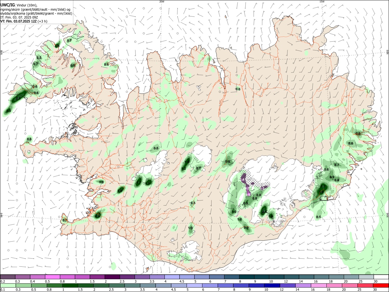Viewport: 389px width, 292px height.
Task: Click the 'slydda/snjókoma' sleet description line
Action: point(36,13)
